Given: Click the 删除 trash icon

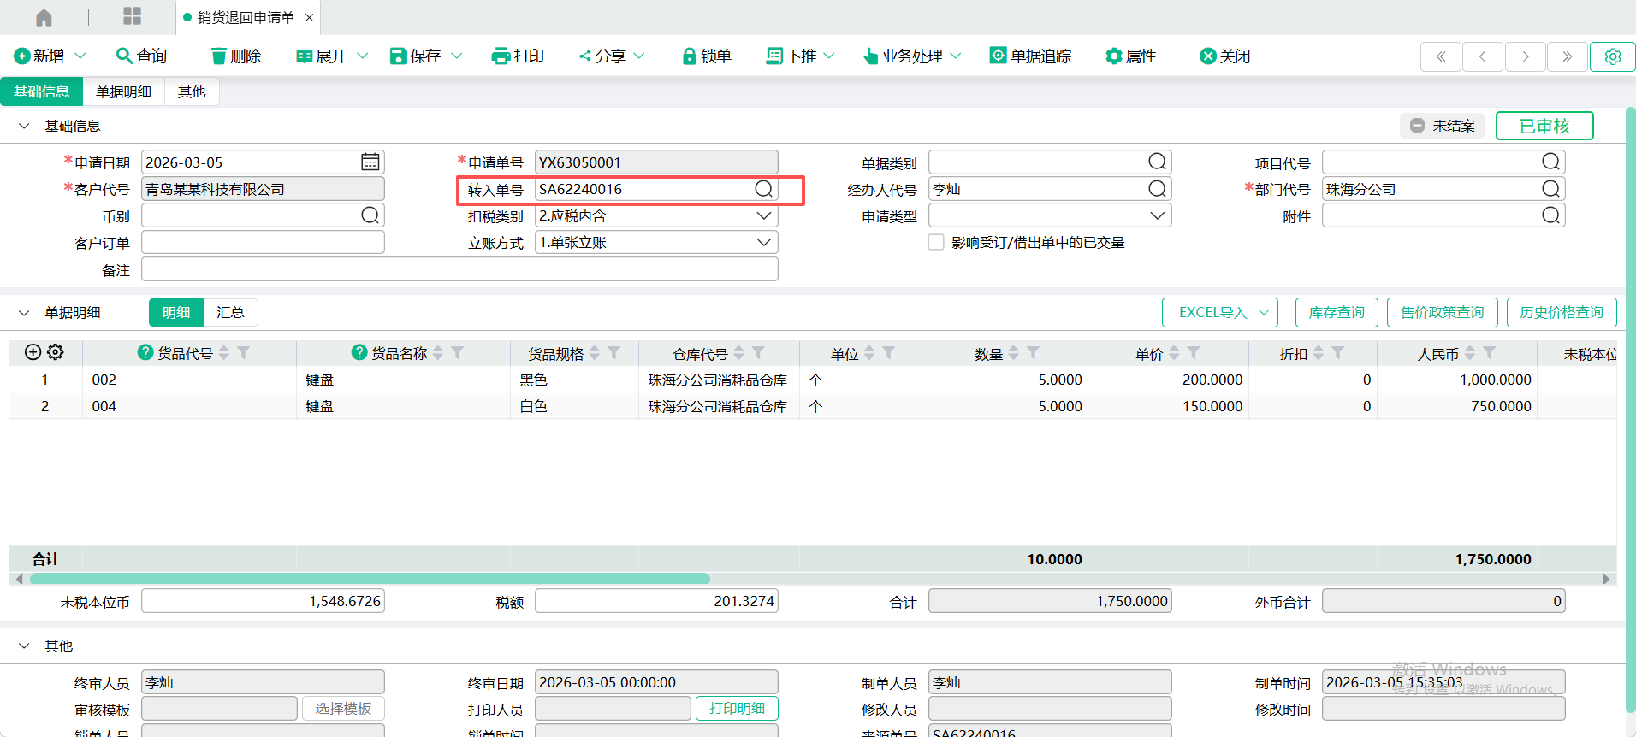Looking at the screenshot, I should pos(219,56).
